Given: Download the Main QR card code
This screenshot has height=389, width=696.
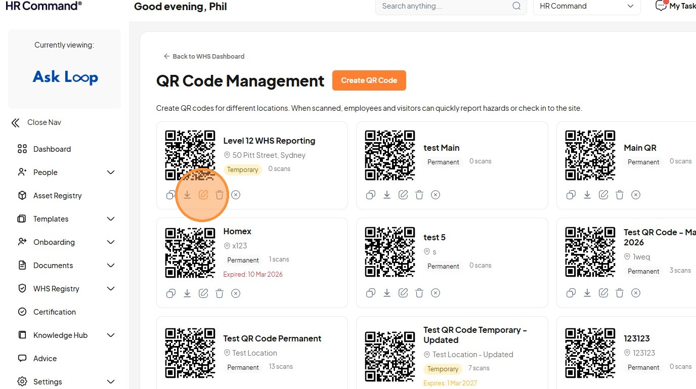Looking at the screenshot, I should (587, 195).
